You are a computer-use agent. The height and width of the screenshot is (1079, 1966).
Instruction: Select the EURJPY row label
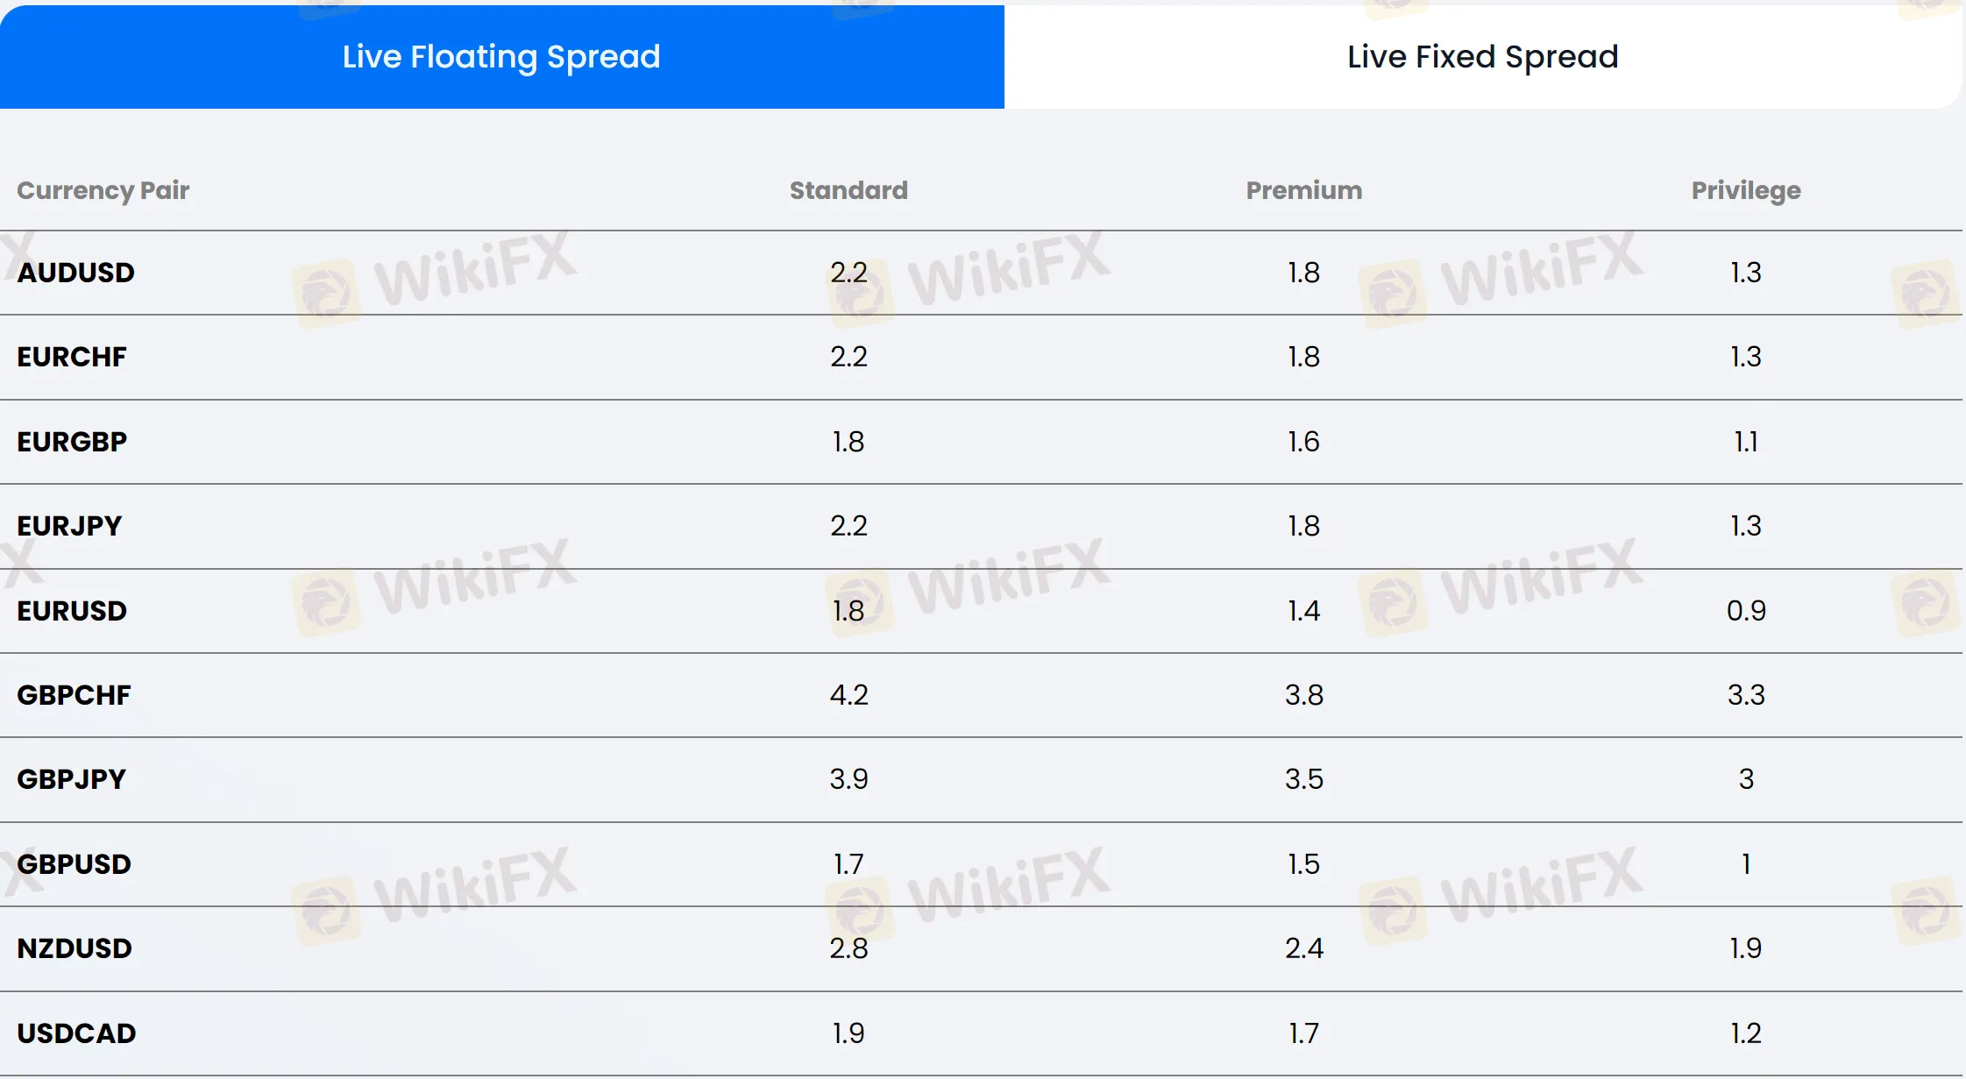(69, 526)
